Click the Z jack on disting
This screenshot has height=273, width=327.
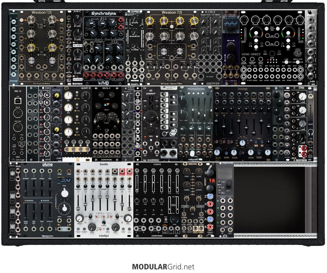pos(210,196)
